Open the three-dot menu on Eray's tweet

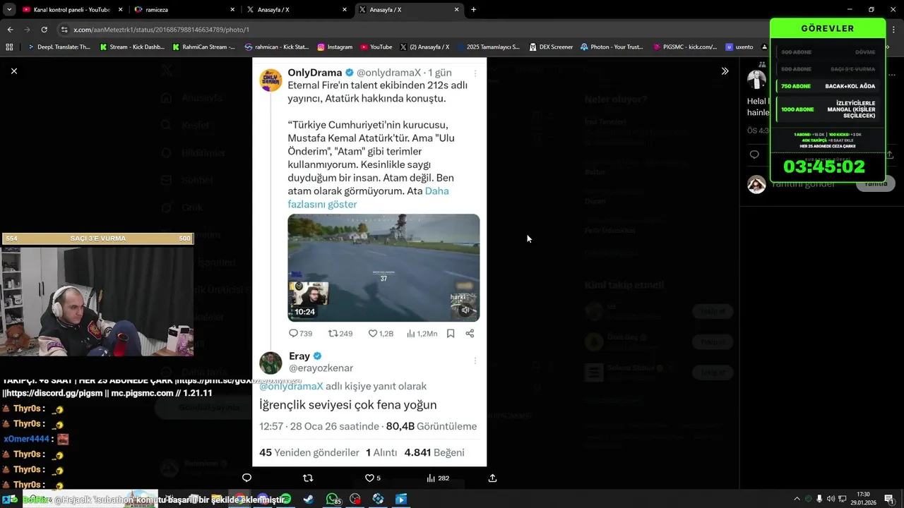coord(475,361)
